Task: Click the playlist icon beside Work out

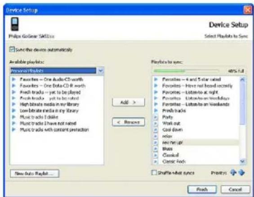Action: (156, 123)
